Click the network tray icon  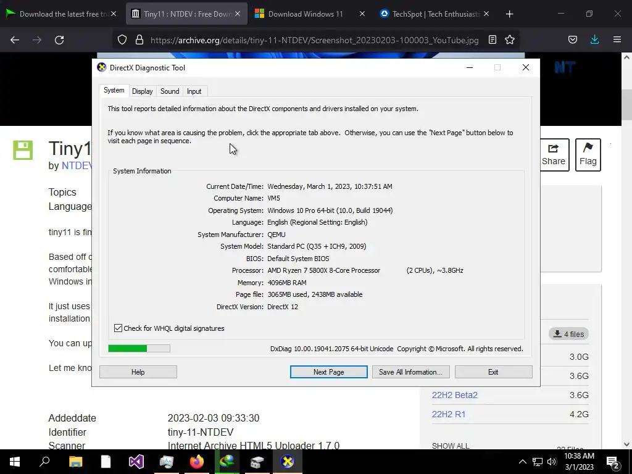538,462
